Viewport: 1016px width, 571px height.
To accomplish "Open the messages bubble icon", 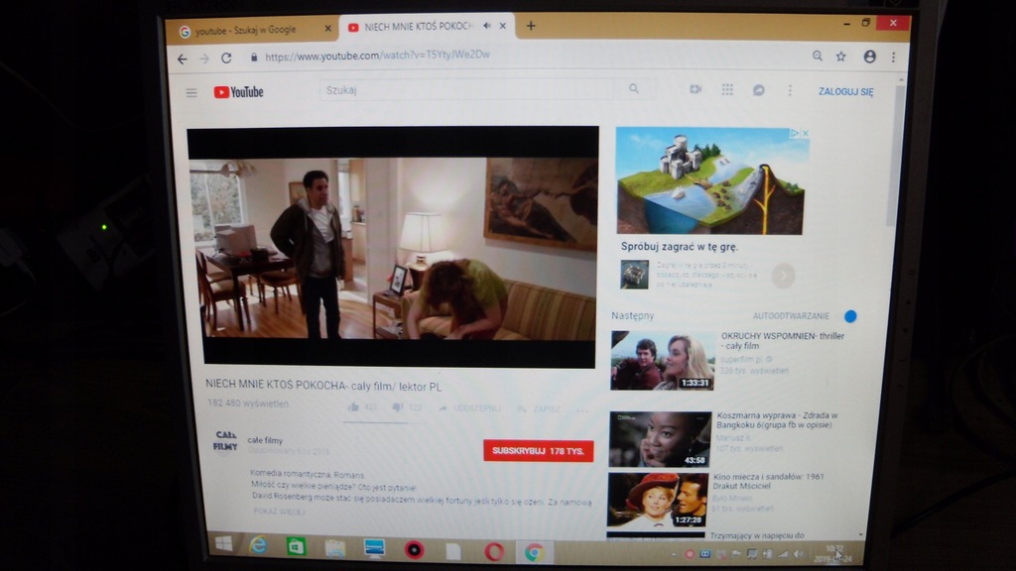I will [x=759, y=90].
